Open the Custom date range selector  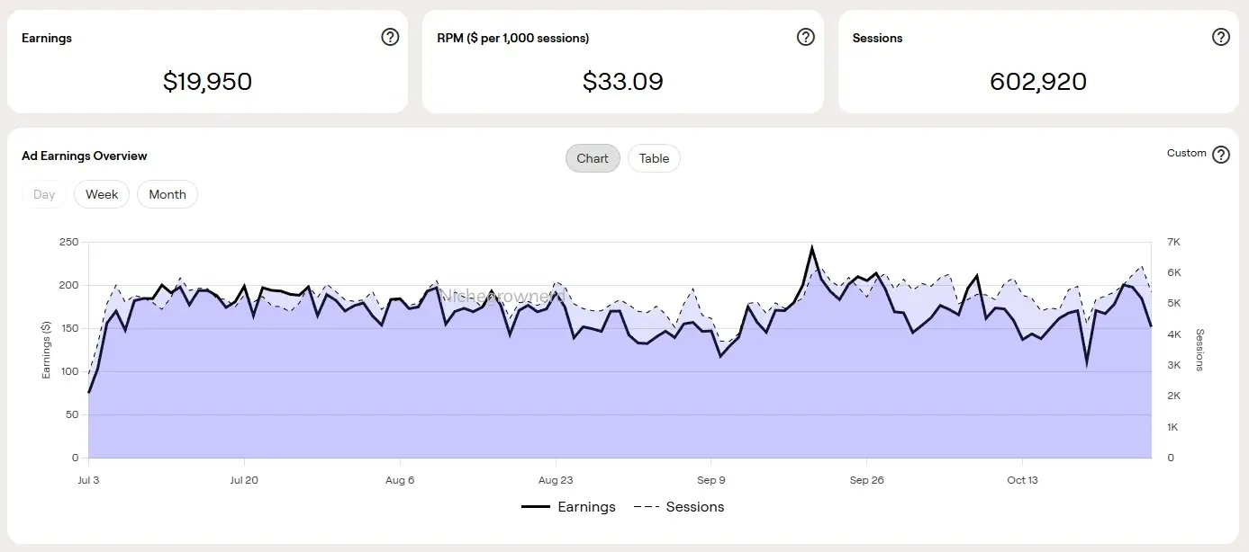pyautogui.click(x=1186, y=153)
